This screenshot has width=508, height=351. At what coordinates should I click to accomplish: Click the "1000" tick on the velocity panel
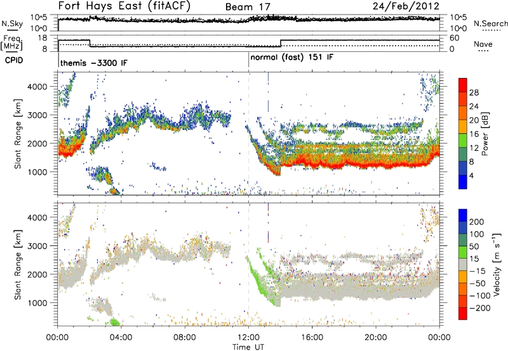pyautogui.click(x=37, y=303)
